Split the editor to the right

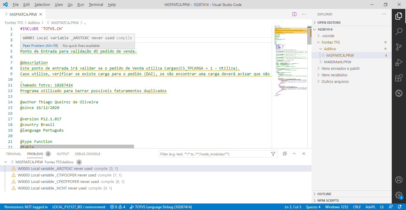click(x=294, y=14)
